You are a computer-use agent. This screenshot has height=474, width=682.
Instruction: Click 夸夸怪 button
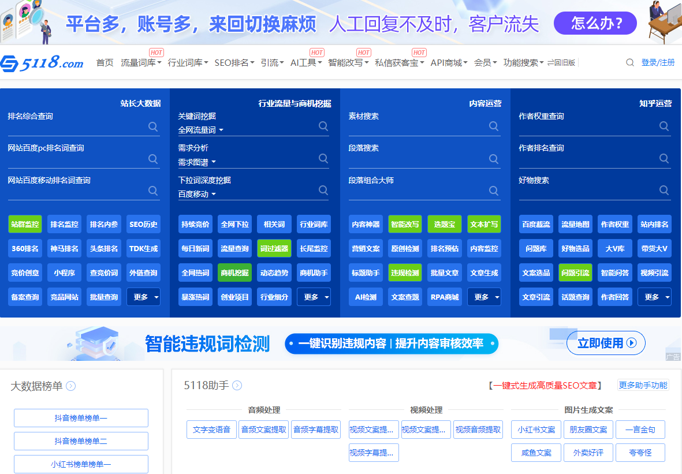(640, 453)
